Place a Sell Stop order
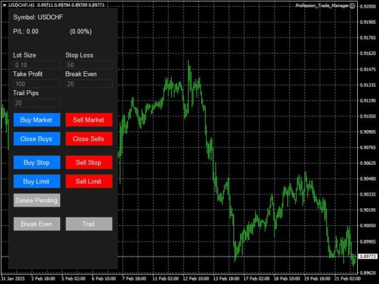 click(x=89, y=162)
